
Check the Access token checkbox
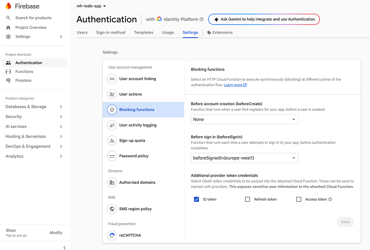299,199
